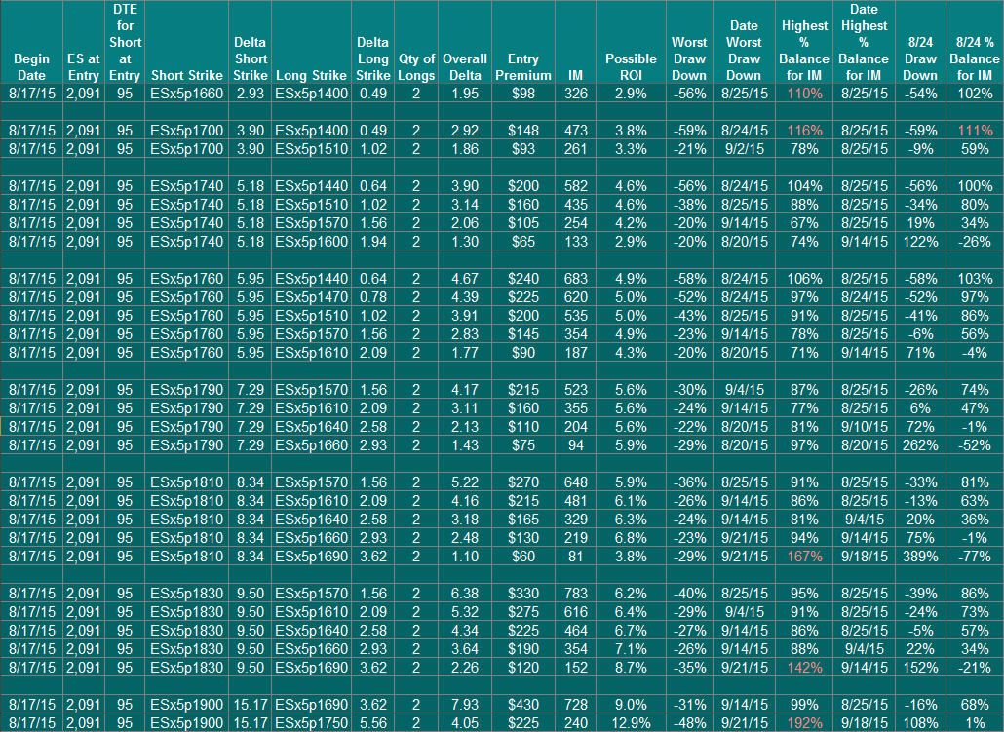Viewport: 1004px width, 732px height.
Task: Click the 'Delta Short Strike' column header
Action: (250, 42)
